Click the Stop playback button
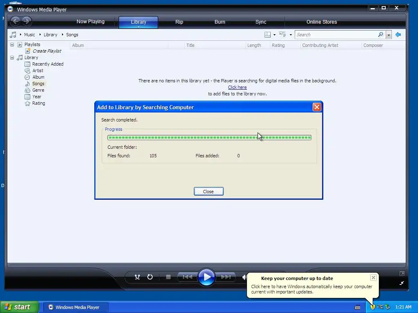Screen dimensions: 418x313 click(x=168, y=277)
